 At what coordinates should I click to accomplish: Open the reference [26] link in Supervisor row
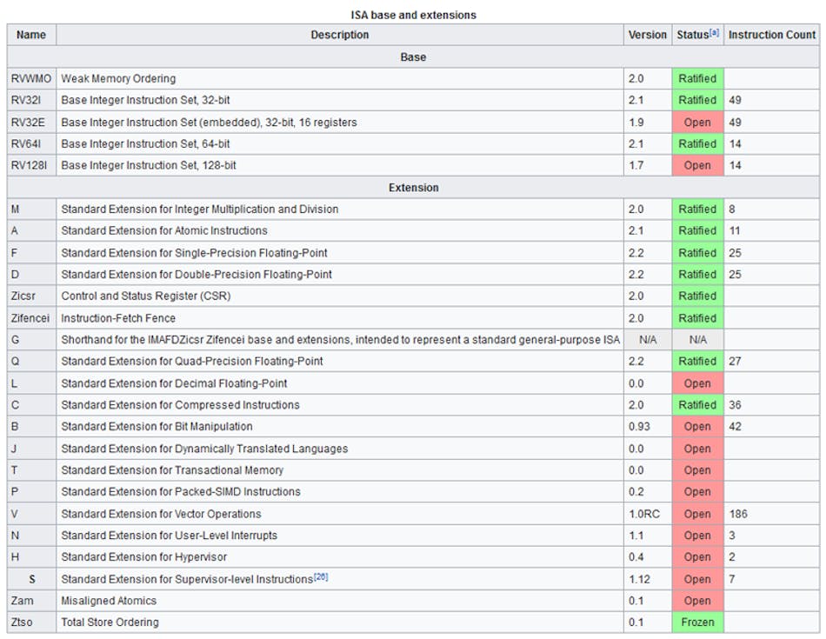pos(321,577)
